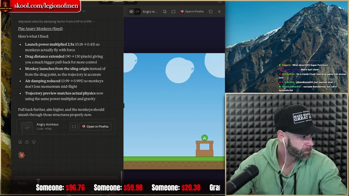Click the Angry m... title in preview toolbar

point(150,11)
